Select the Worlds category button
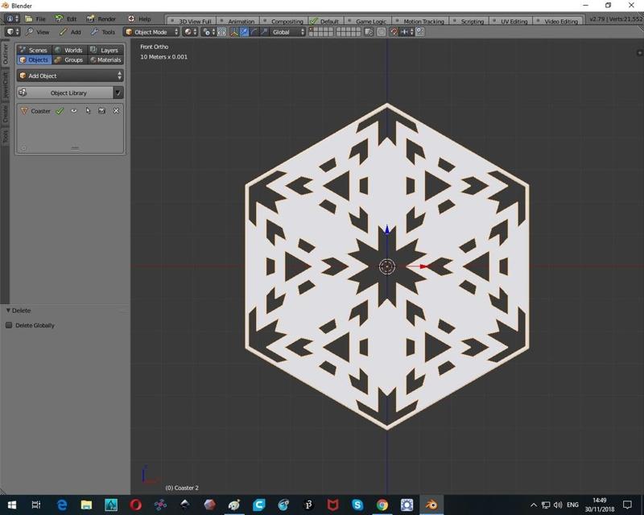The image size is (644, 515). [x=69, y=50]
